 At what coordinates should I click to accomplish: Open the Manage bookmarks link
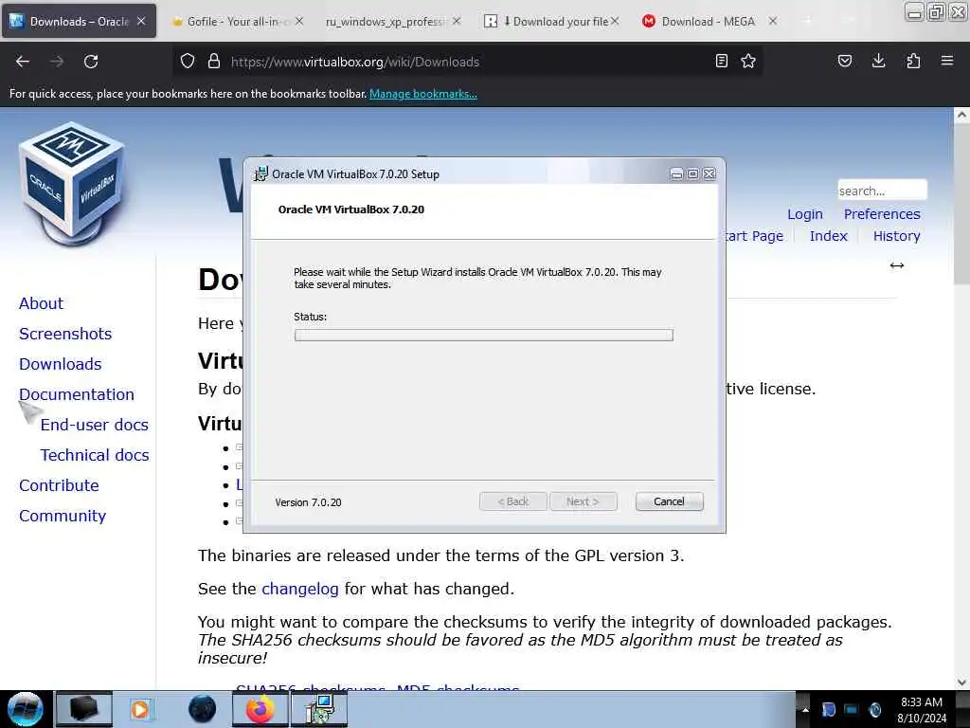click(423, 94)
